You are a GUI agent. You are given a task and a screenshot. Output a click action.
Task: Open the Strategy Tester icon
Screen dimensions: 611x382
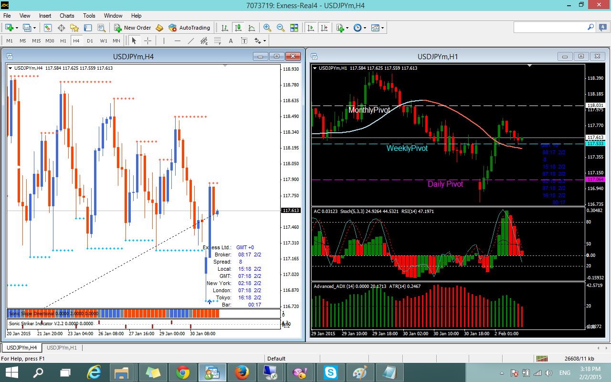(x=101, y=28)
